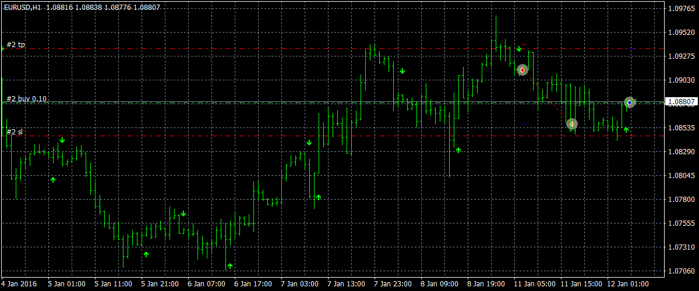Click the '4 Jan 2016' time axis label
Image resolution: width=699 pixels, height=291 pixels.
coord(18,284)
